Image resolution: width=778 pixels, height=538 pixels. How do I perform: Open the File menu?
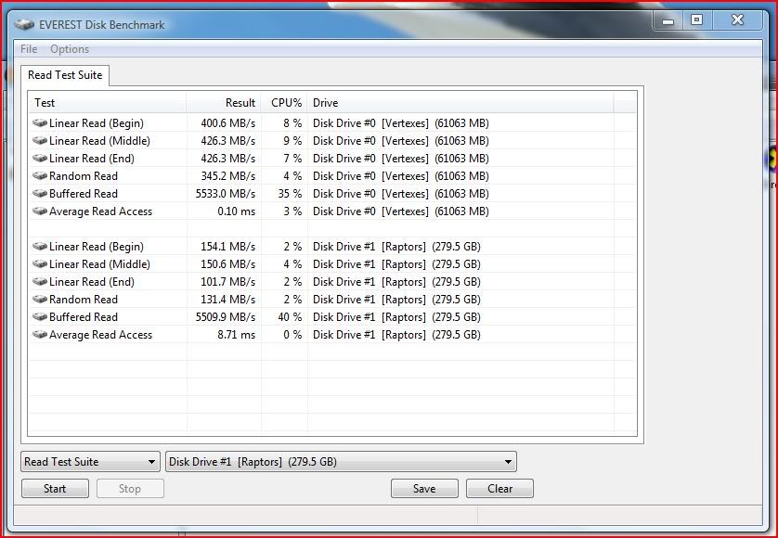(x=29, y=49)
